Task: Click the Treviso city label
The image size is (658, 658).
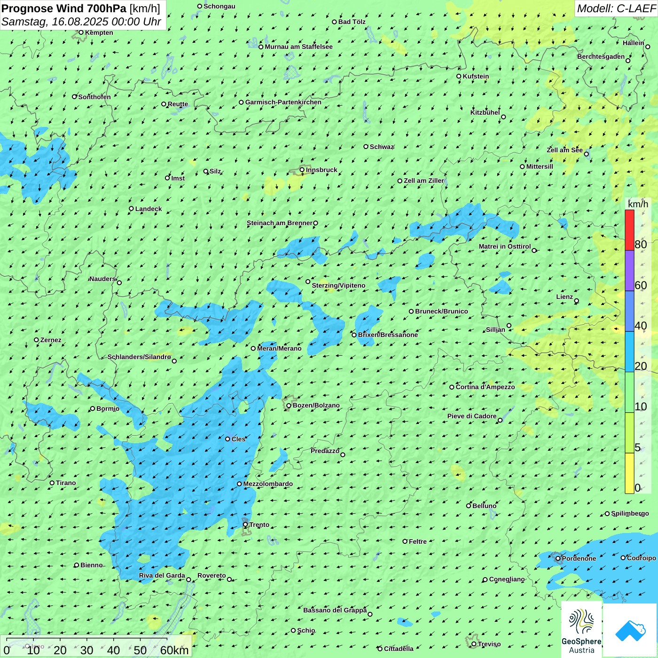Action: coord(489,644)
